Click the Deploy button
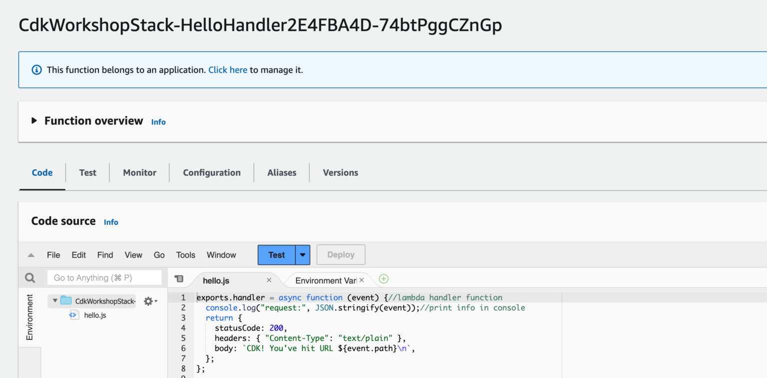The width and height of the screenshot is (767, 378). 341,255
